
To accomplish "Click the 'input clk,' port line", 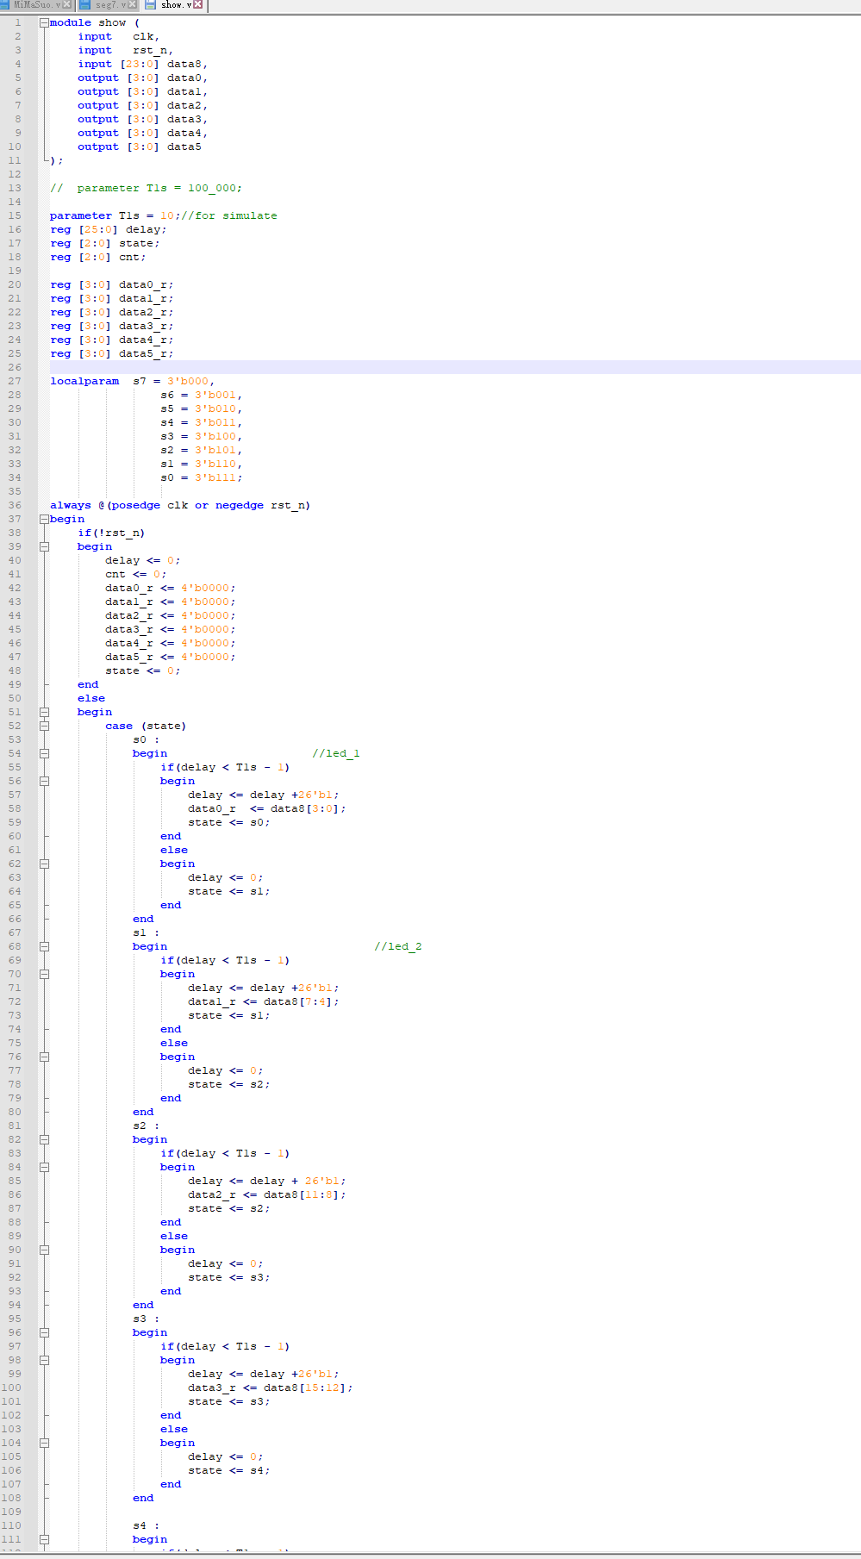I will tap(119, 36).
